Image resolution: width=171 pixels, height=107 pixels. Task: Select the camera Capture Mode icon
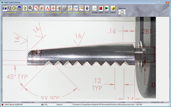(5, 8)
